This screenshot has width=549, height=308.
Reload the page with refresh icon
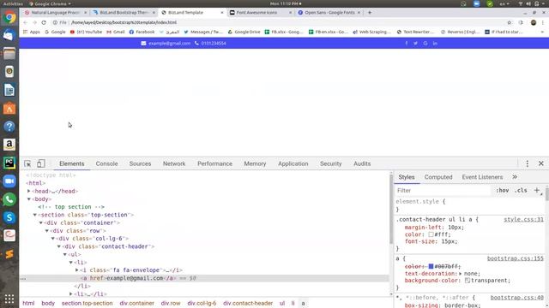point(44,22)
